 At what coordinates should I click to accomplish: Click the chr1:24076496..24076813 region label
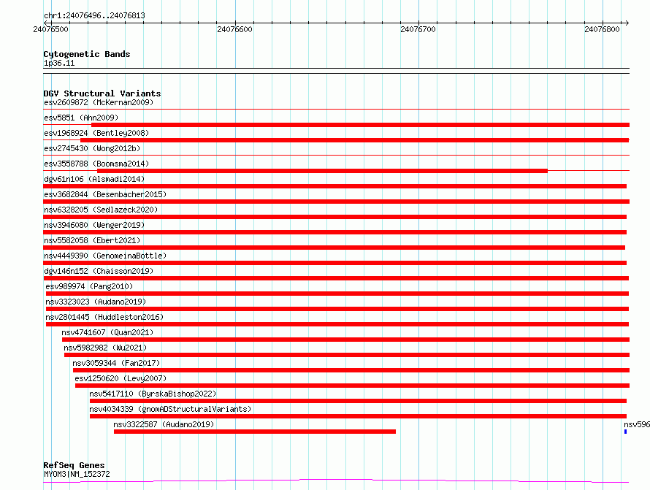click(94, 16)
